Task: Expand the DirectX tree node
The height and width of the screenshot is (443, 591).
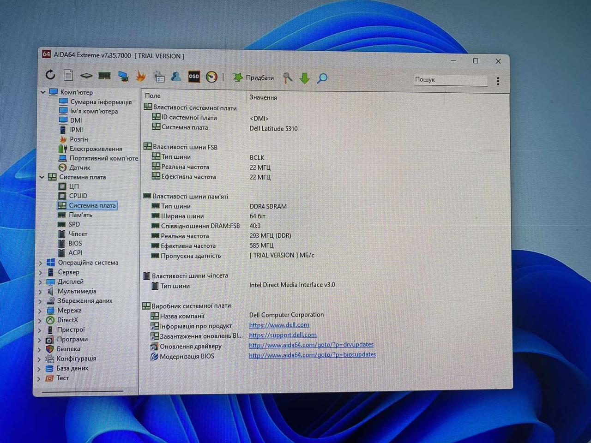Action: [40, 320]
